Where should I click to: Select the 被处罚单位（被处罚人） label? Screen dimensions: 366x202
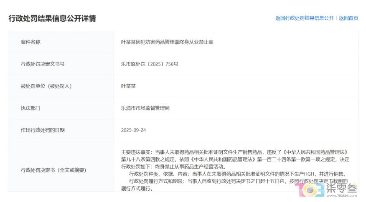point(46,86)
